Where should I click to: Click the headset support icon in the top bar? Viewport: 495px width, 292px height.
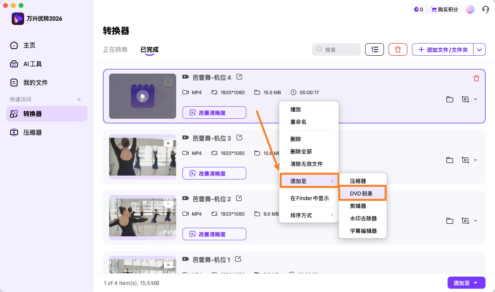tap(485, 9)
